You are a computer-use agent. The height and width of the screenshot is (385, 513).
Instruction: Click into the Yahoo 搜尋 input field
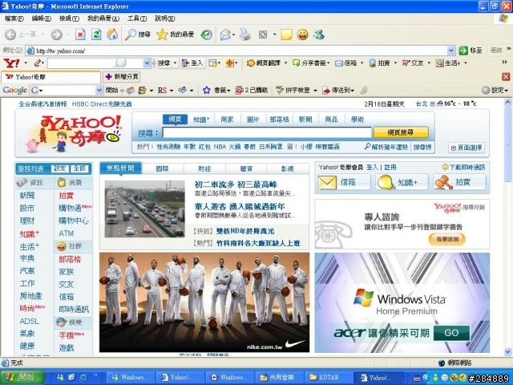[267, 132]
